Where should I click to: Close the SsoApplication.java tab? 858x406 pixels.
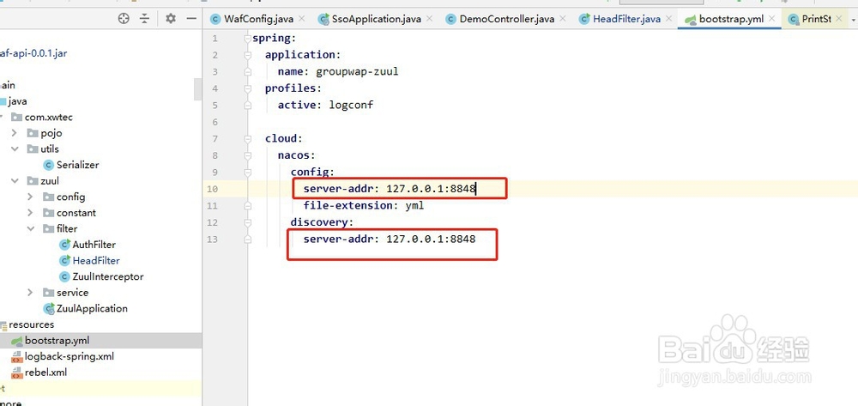point(430,19)
